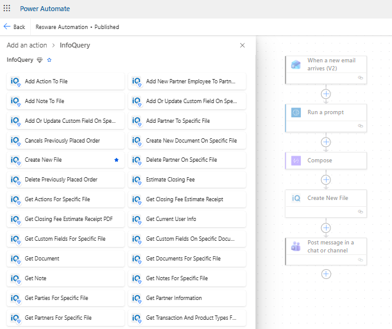Image resolution: width=392 pixels, height=329 pixels.
Task: Click 'Add an action' breadcrumb link
Action: coord(27,45)
